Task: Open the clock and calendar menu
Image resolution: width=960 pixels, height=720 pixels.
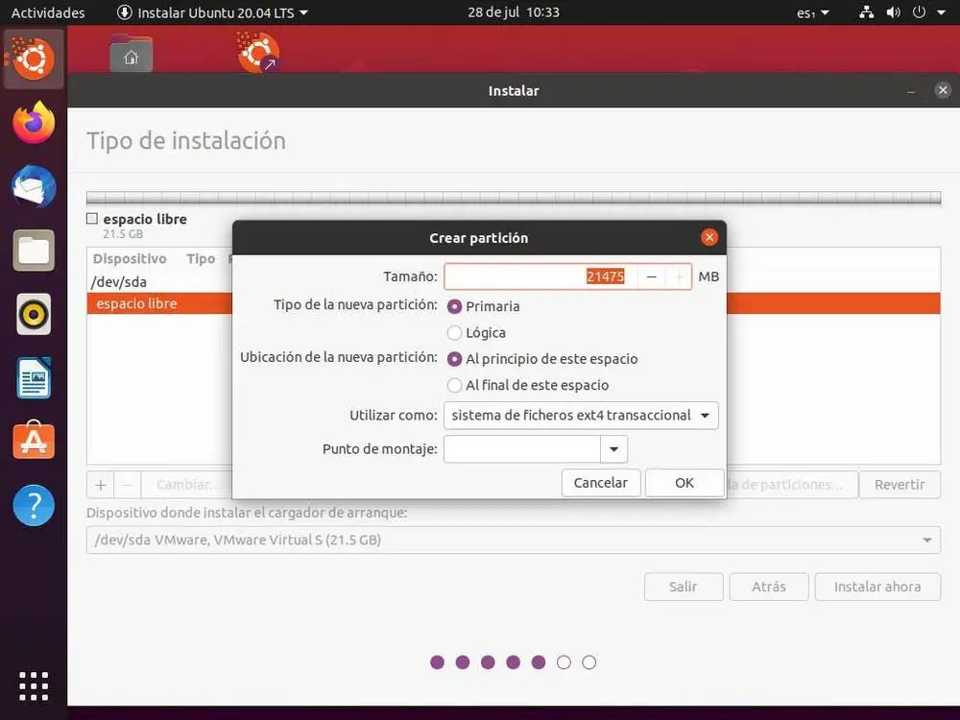Action: pos(513,12)
